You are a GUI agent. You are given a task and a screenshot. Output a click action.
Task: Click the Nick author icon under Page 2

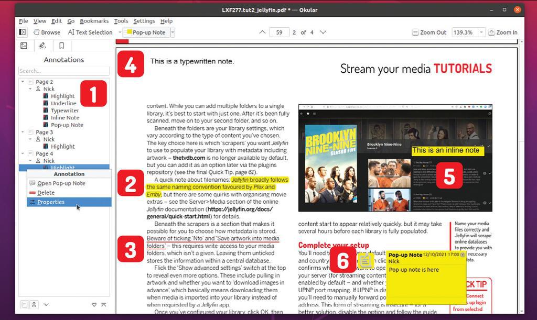coord(38,89)
